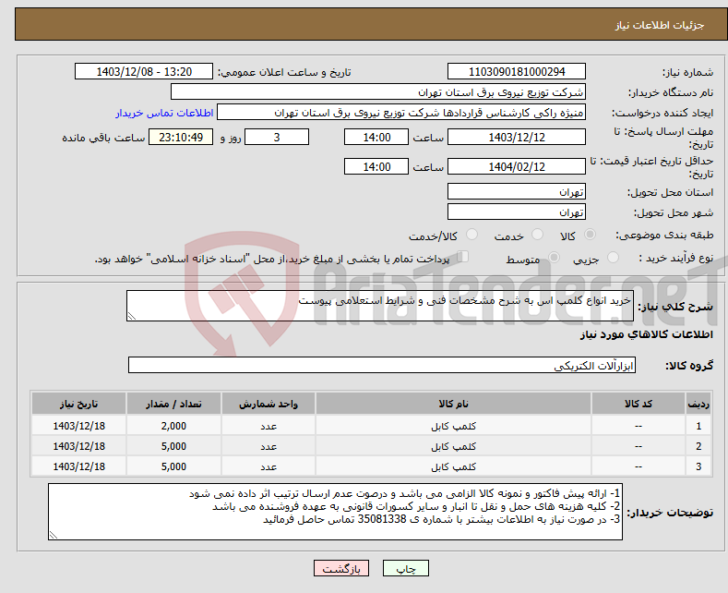
Task: Click quantity 5,000 in row 2
Action: point(173,447)
